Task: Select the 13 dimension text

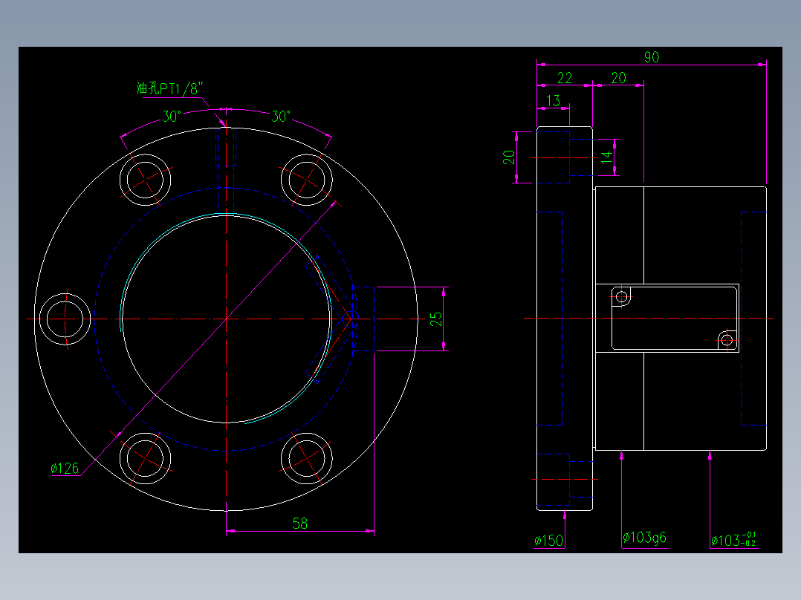Action: [554, 100]
